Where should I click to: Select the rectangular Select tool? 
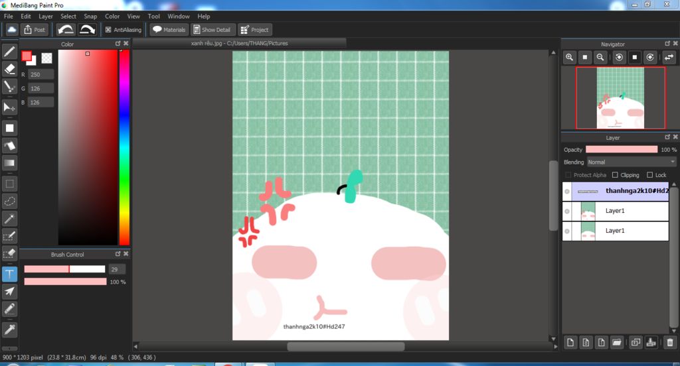9,184
